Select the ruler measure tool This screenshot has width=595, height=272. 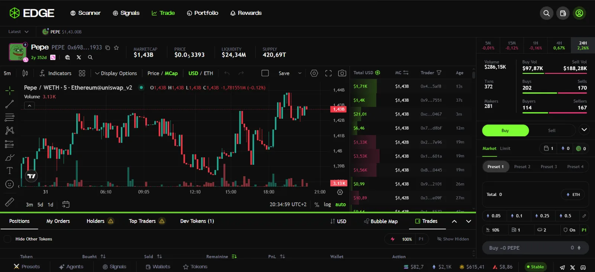(10, 202)
